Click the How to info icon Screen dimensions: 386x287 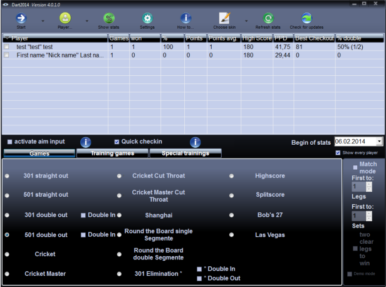(x=185, y=18)
